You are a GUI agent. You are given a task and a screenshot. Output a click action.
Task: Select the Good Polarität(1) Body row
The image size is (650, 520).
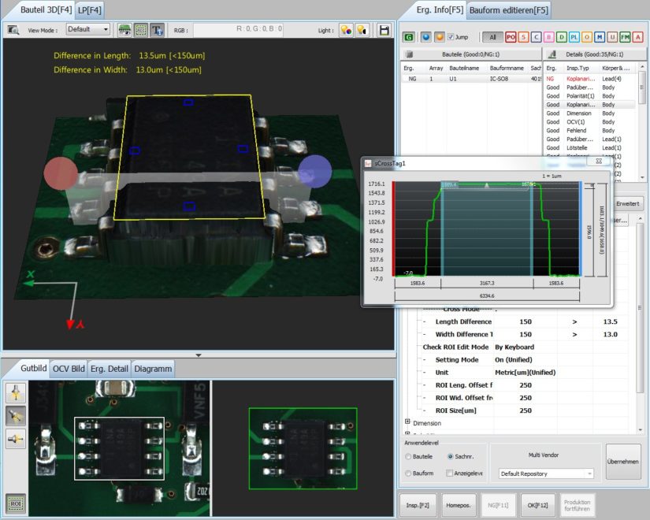tap(591, 96)
